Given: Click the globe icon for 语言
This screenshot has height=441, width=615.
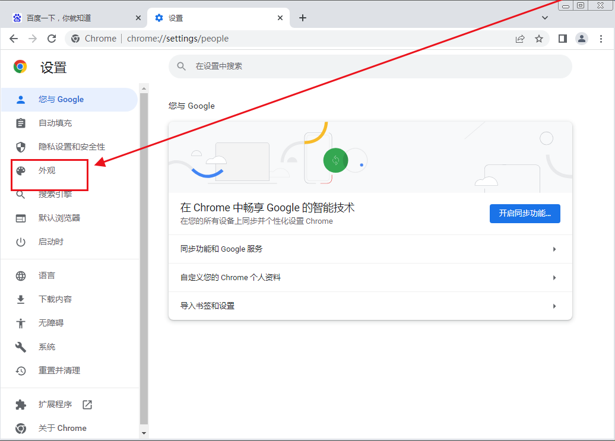Looking at the screenshot, I should tap(21, 276).
